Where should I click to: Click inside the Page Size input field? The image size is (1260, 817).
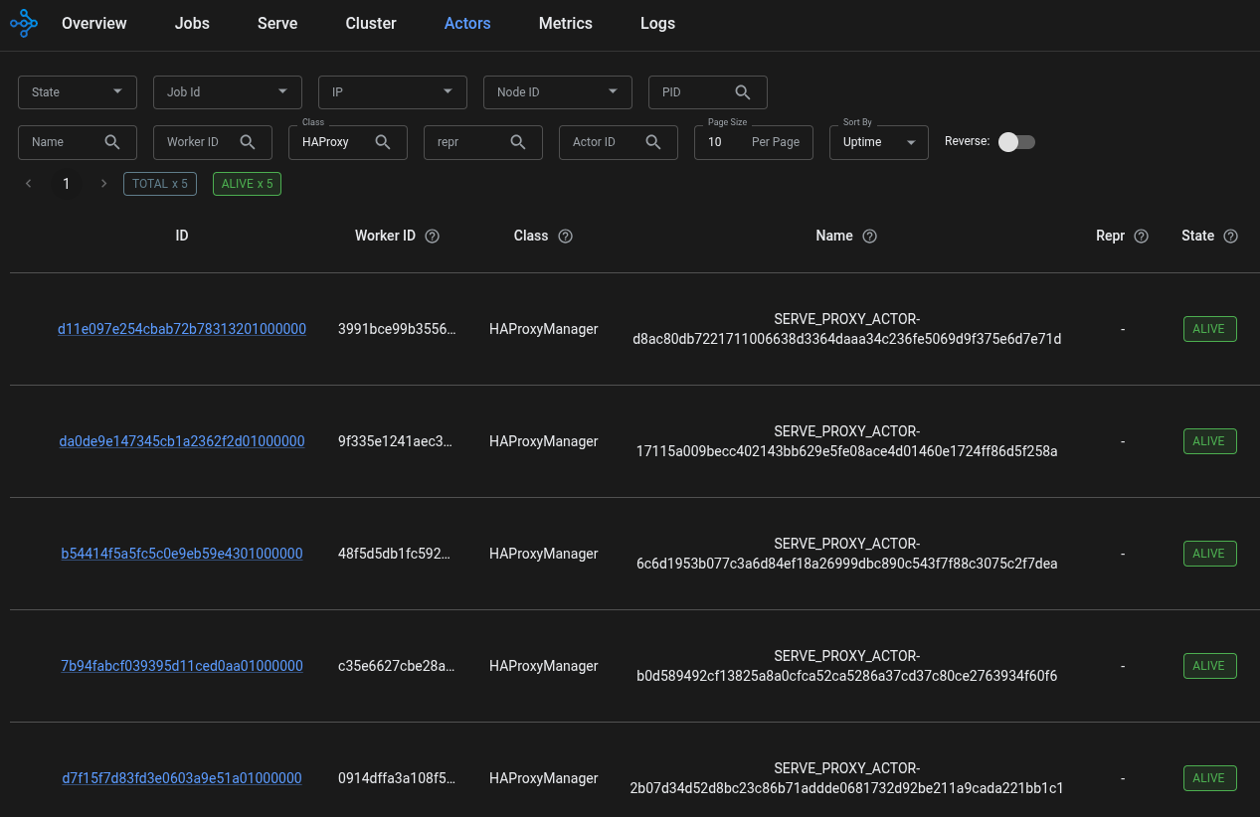(714, 142)
